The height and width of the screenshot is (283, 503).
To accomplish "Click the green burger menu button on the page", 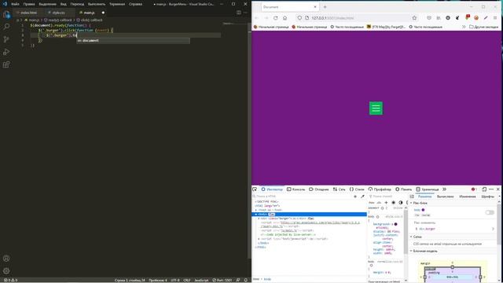I will point(376,108).
